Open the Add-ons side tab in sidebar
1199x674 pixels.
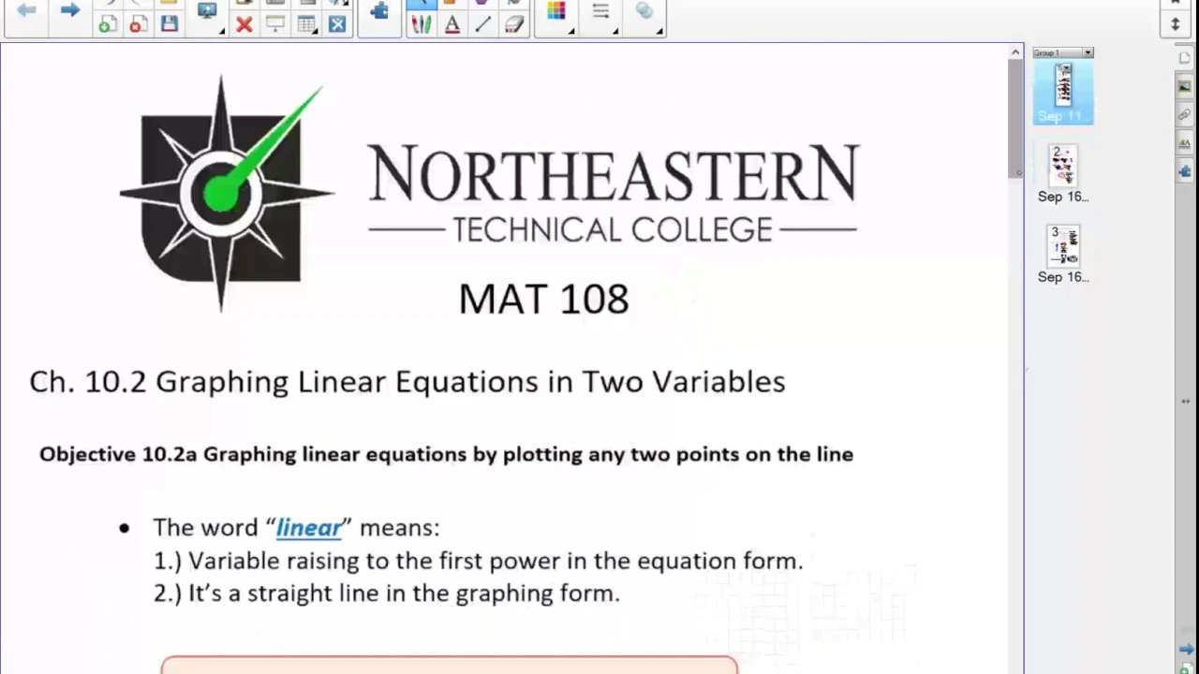(x=1185, y=171)
